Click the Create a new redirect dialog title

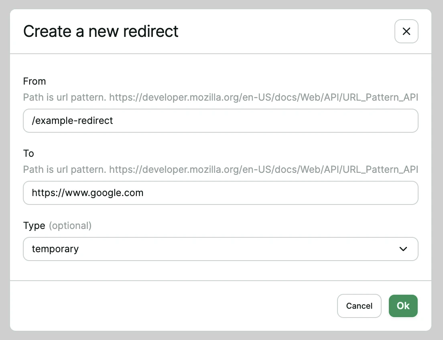pos(101,31)
